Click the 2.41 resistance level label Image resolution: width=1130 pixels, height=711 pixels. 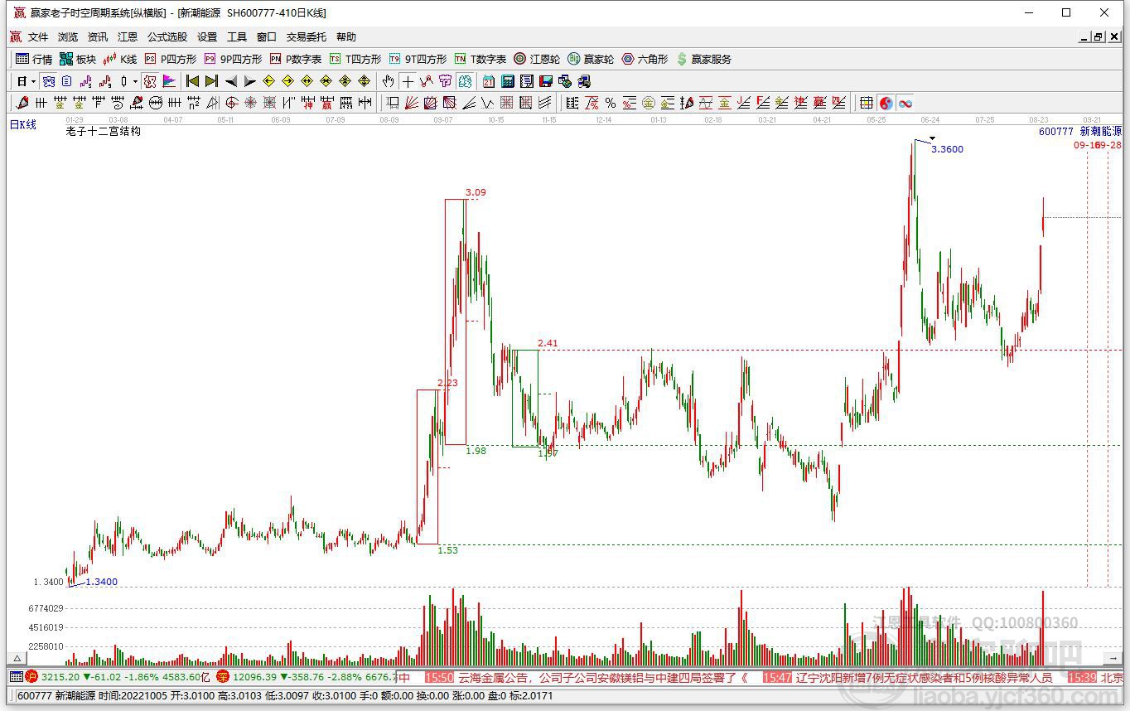click(548, 343)
